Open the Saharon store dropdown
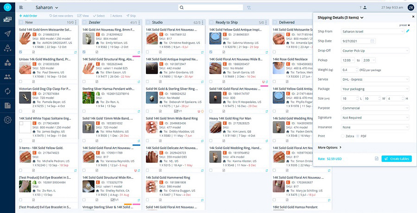Viewport: 417px width, 213px height. coord(47,8)
